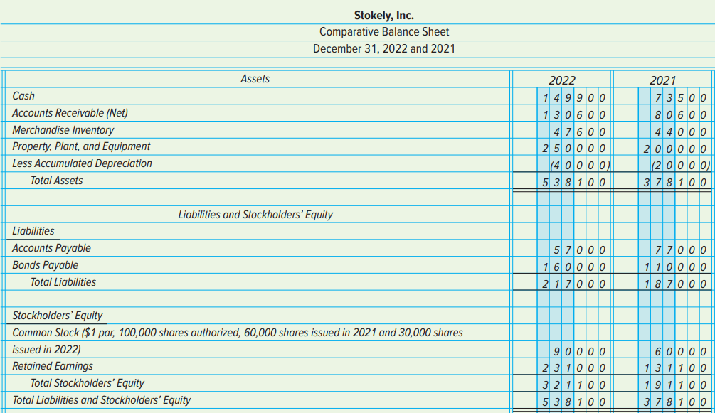Click the underlined Stockholders' Equity subheading
Screen dimensions: 715x413
point(58,316)
